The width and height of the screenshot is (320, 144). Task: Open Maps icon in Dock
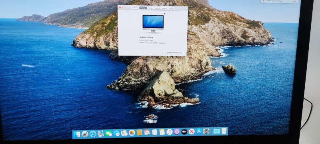click(124, 133)
